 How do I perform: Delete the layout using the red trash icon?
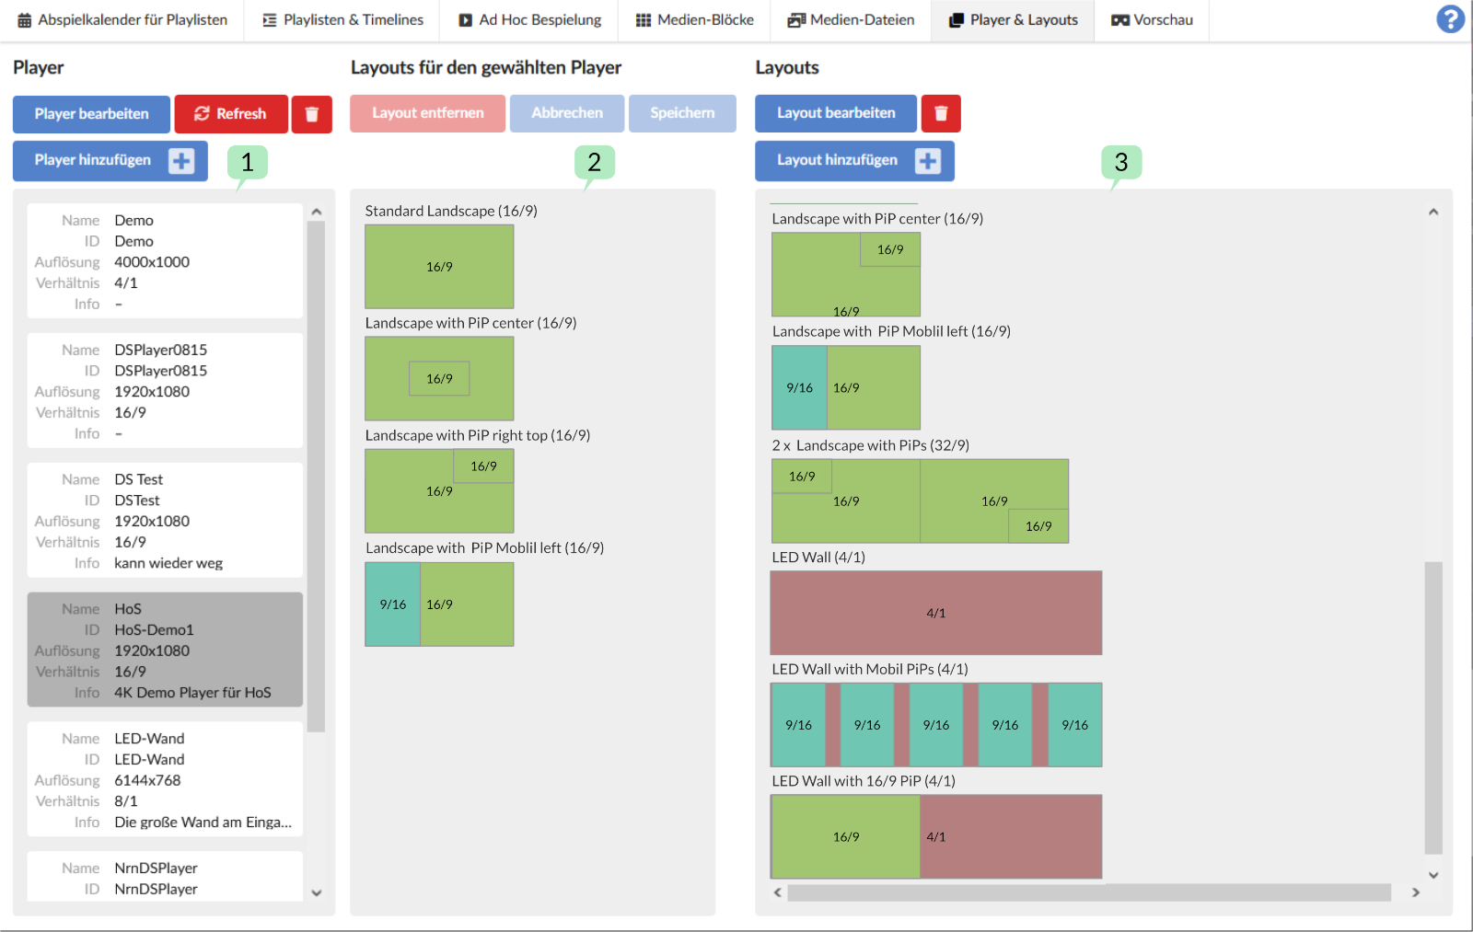pyautogui.click(x=940, y=113)
